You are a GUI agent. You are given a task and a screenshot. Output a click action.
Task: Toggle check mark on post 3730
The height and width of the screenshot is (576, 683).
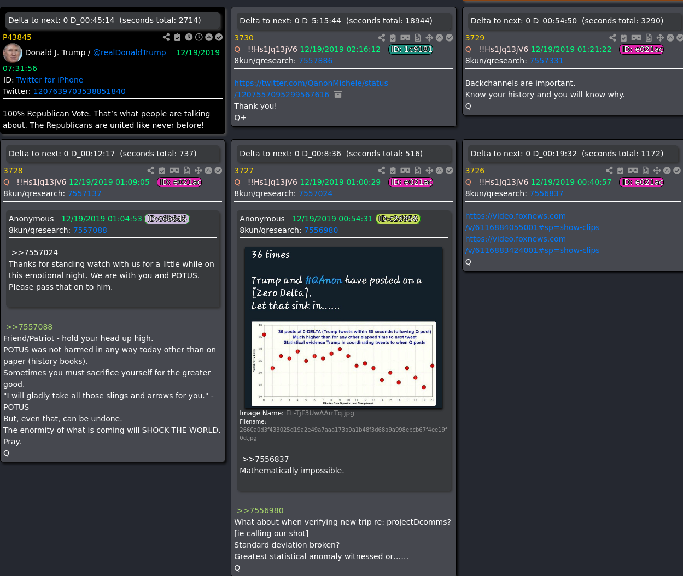pos(450,38)
